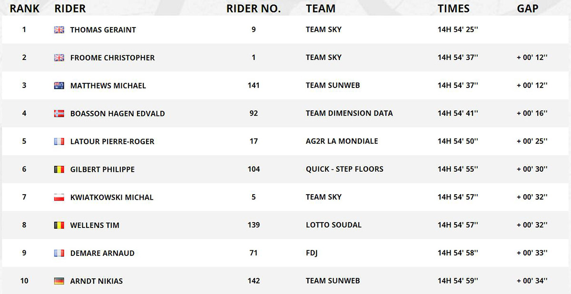This screenshot has height=294, width=571.
Task: Click the Australian flag beside Matthews Michael
Action: tap(59, 86)
